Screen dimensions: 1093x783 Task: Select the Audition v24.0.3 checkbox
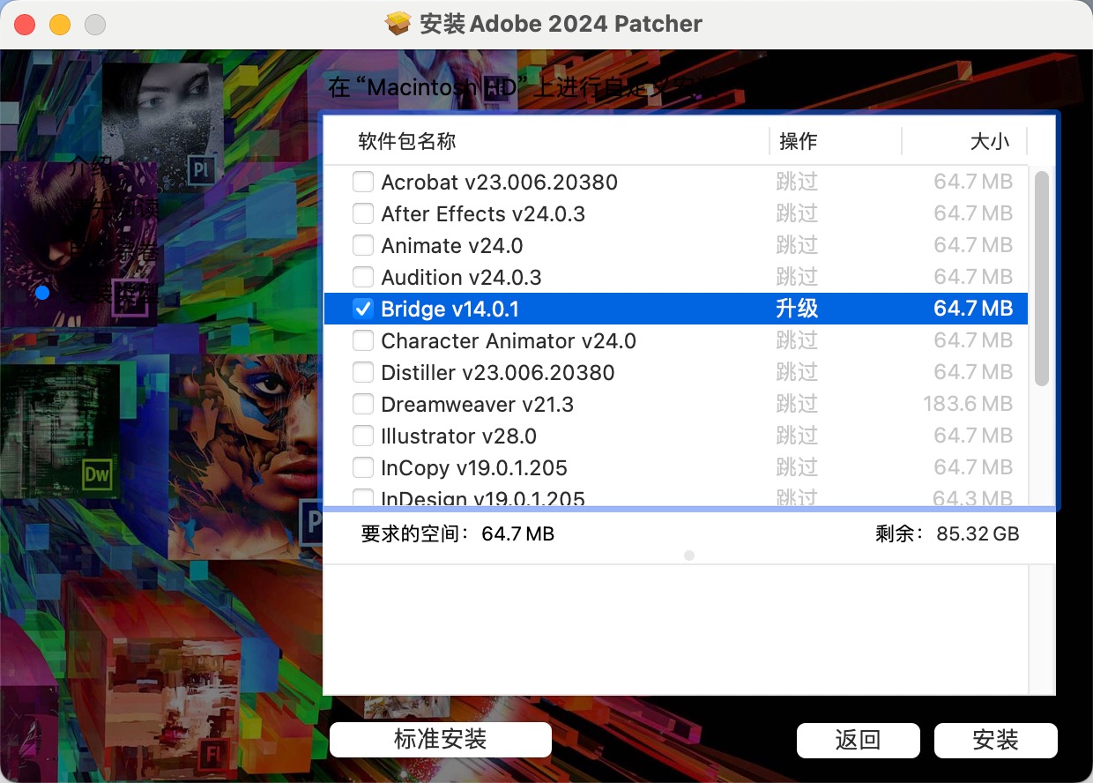[362, 278]
